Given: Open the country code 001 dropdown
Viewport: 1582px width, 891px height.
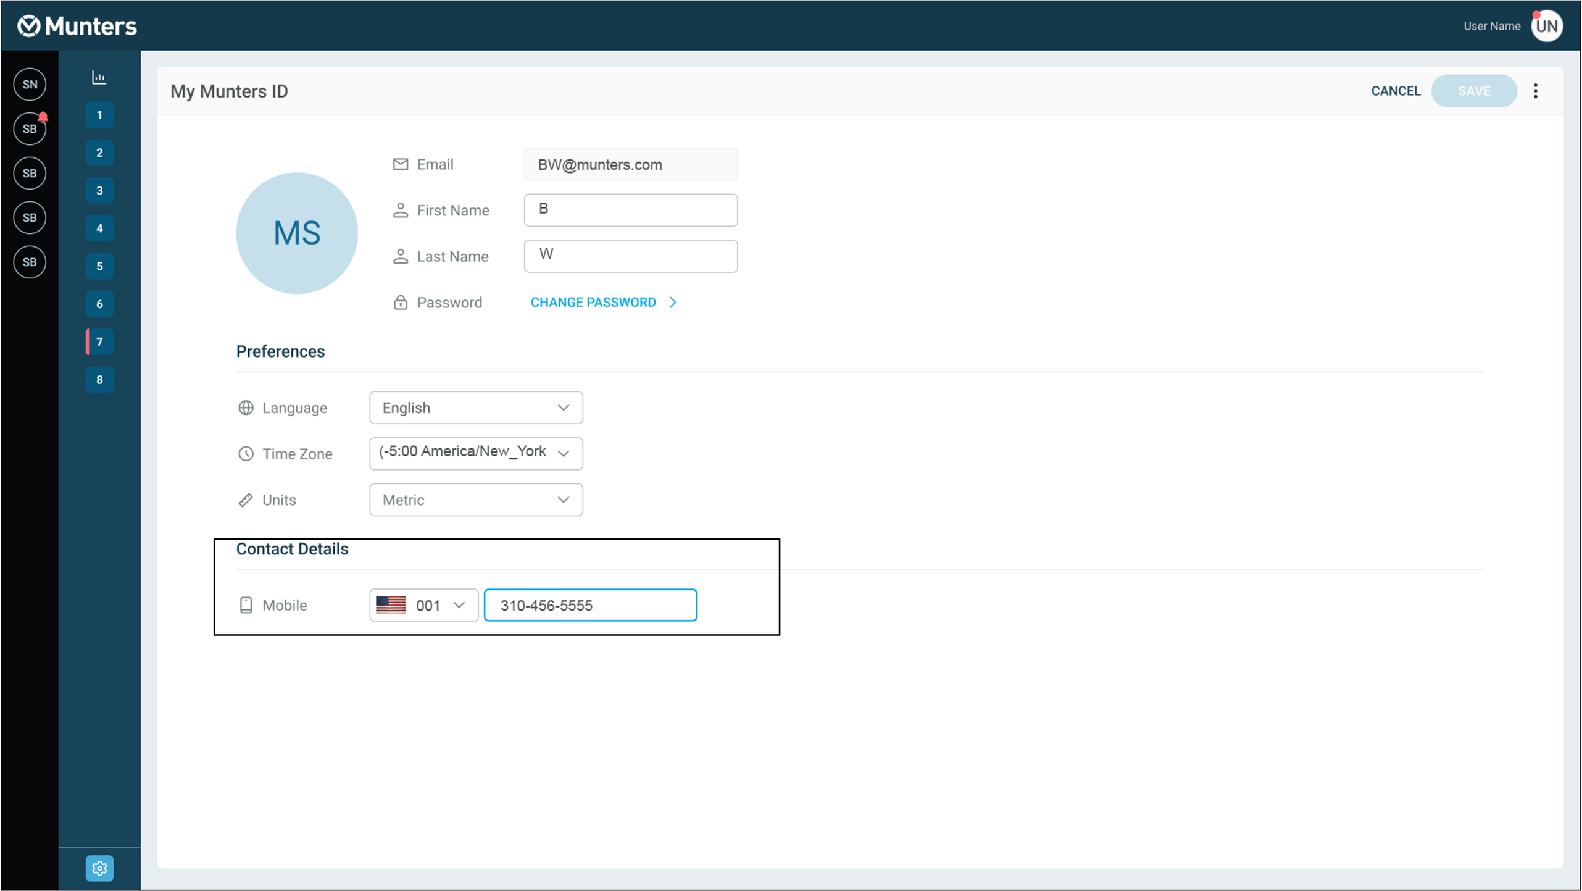Looking at the screenshot, I should click(423, 605).
